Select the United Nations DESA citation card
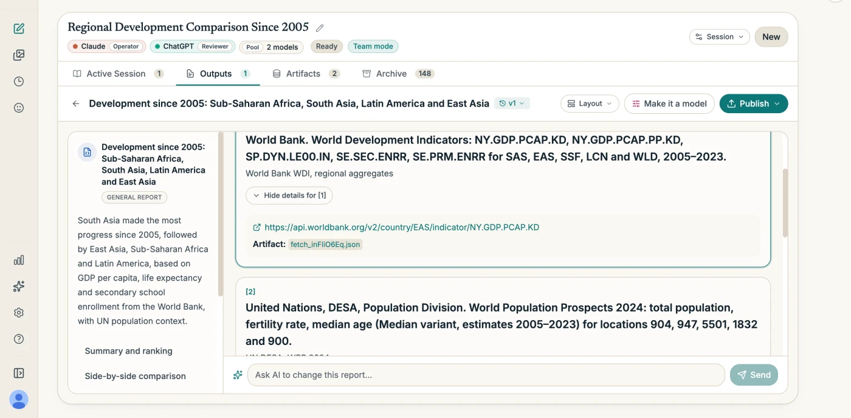The height and width of the screenshot is (418, 851). click(503, 316)
